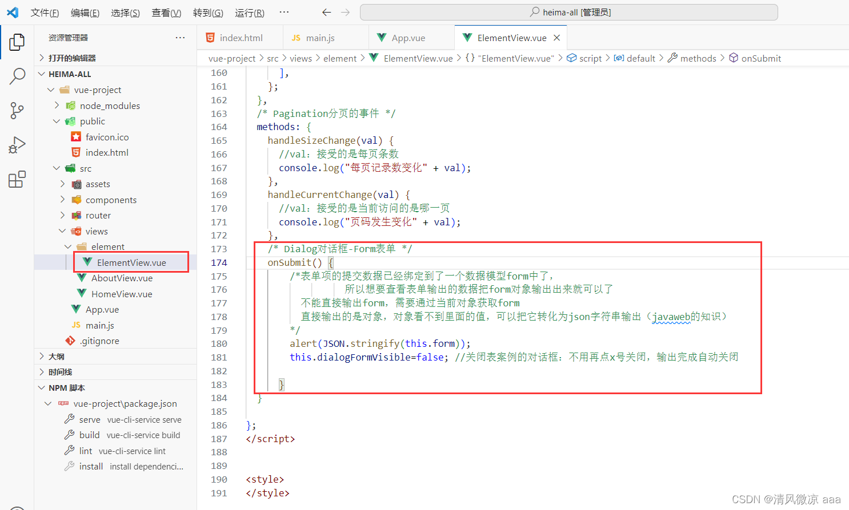Open index.html under public folder
The height and width of the screenshot is (510, 849).
[x=107, y=152]
